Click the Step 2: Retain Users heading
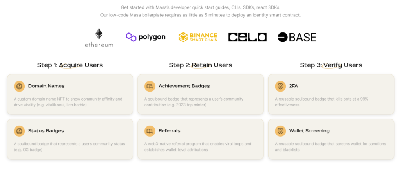This screenshot has width=402, height=175. tap(201, 65)
